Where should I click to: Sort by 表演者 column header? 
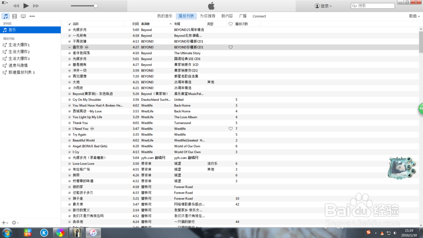pos(156,24)
